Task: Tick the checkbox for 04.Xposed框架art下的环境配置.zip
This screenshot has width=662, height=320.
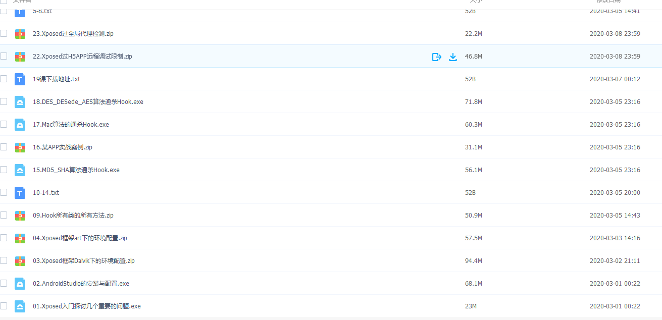Action: pos(4,238)
